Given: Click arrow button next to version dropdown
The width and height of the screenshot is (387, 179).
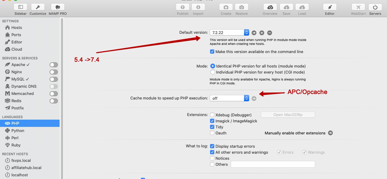Looking at the screenshot, I should click(x=254, y=33).
